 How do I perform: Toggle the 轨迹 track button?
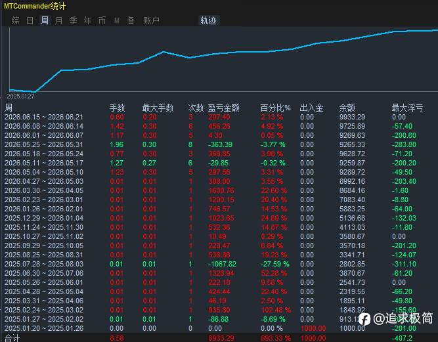pyautogui.click(x=209, y=20)
